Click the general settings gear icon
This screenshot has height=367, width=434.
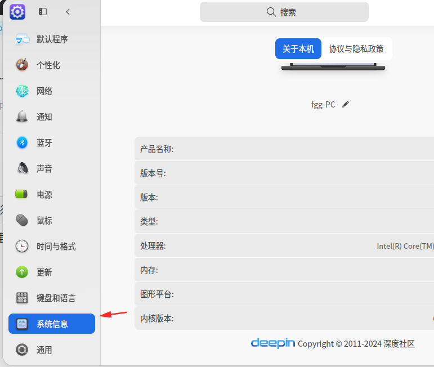[x=22, y=350]
